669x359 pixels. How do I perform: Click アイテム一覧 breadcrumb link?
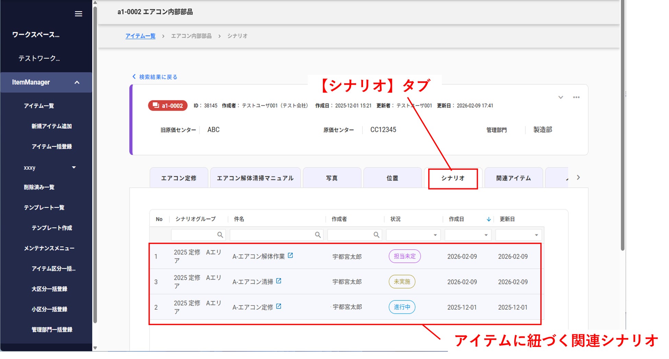point(140,36)
